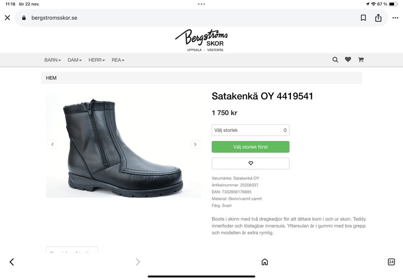Image resolution: width=403 pixels, height=280 pixels.
Task: Open the three-dot browser menu
Action: coord(395,18)
